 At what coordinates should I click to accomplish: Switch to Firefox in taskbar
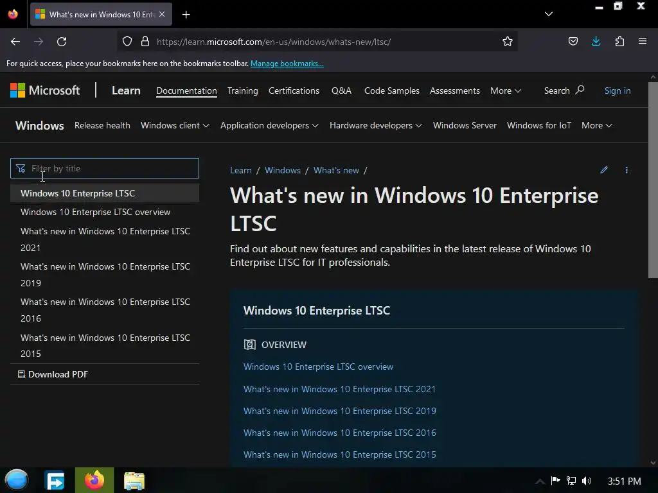[x=94, y=480]
